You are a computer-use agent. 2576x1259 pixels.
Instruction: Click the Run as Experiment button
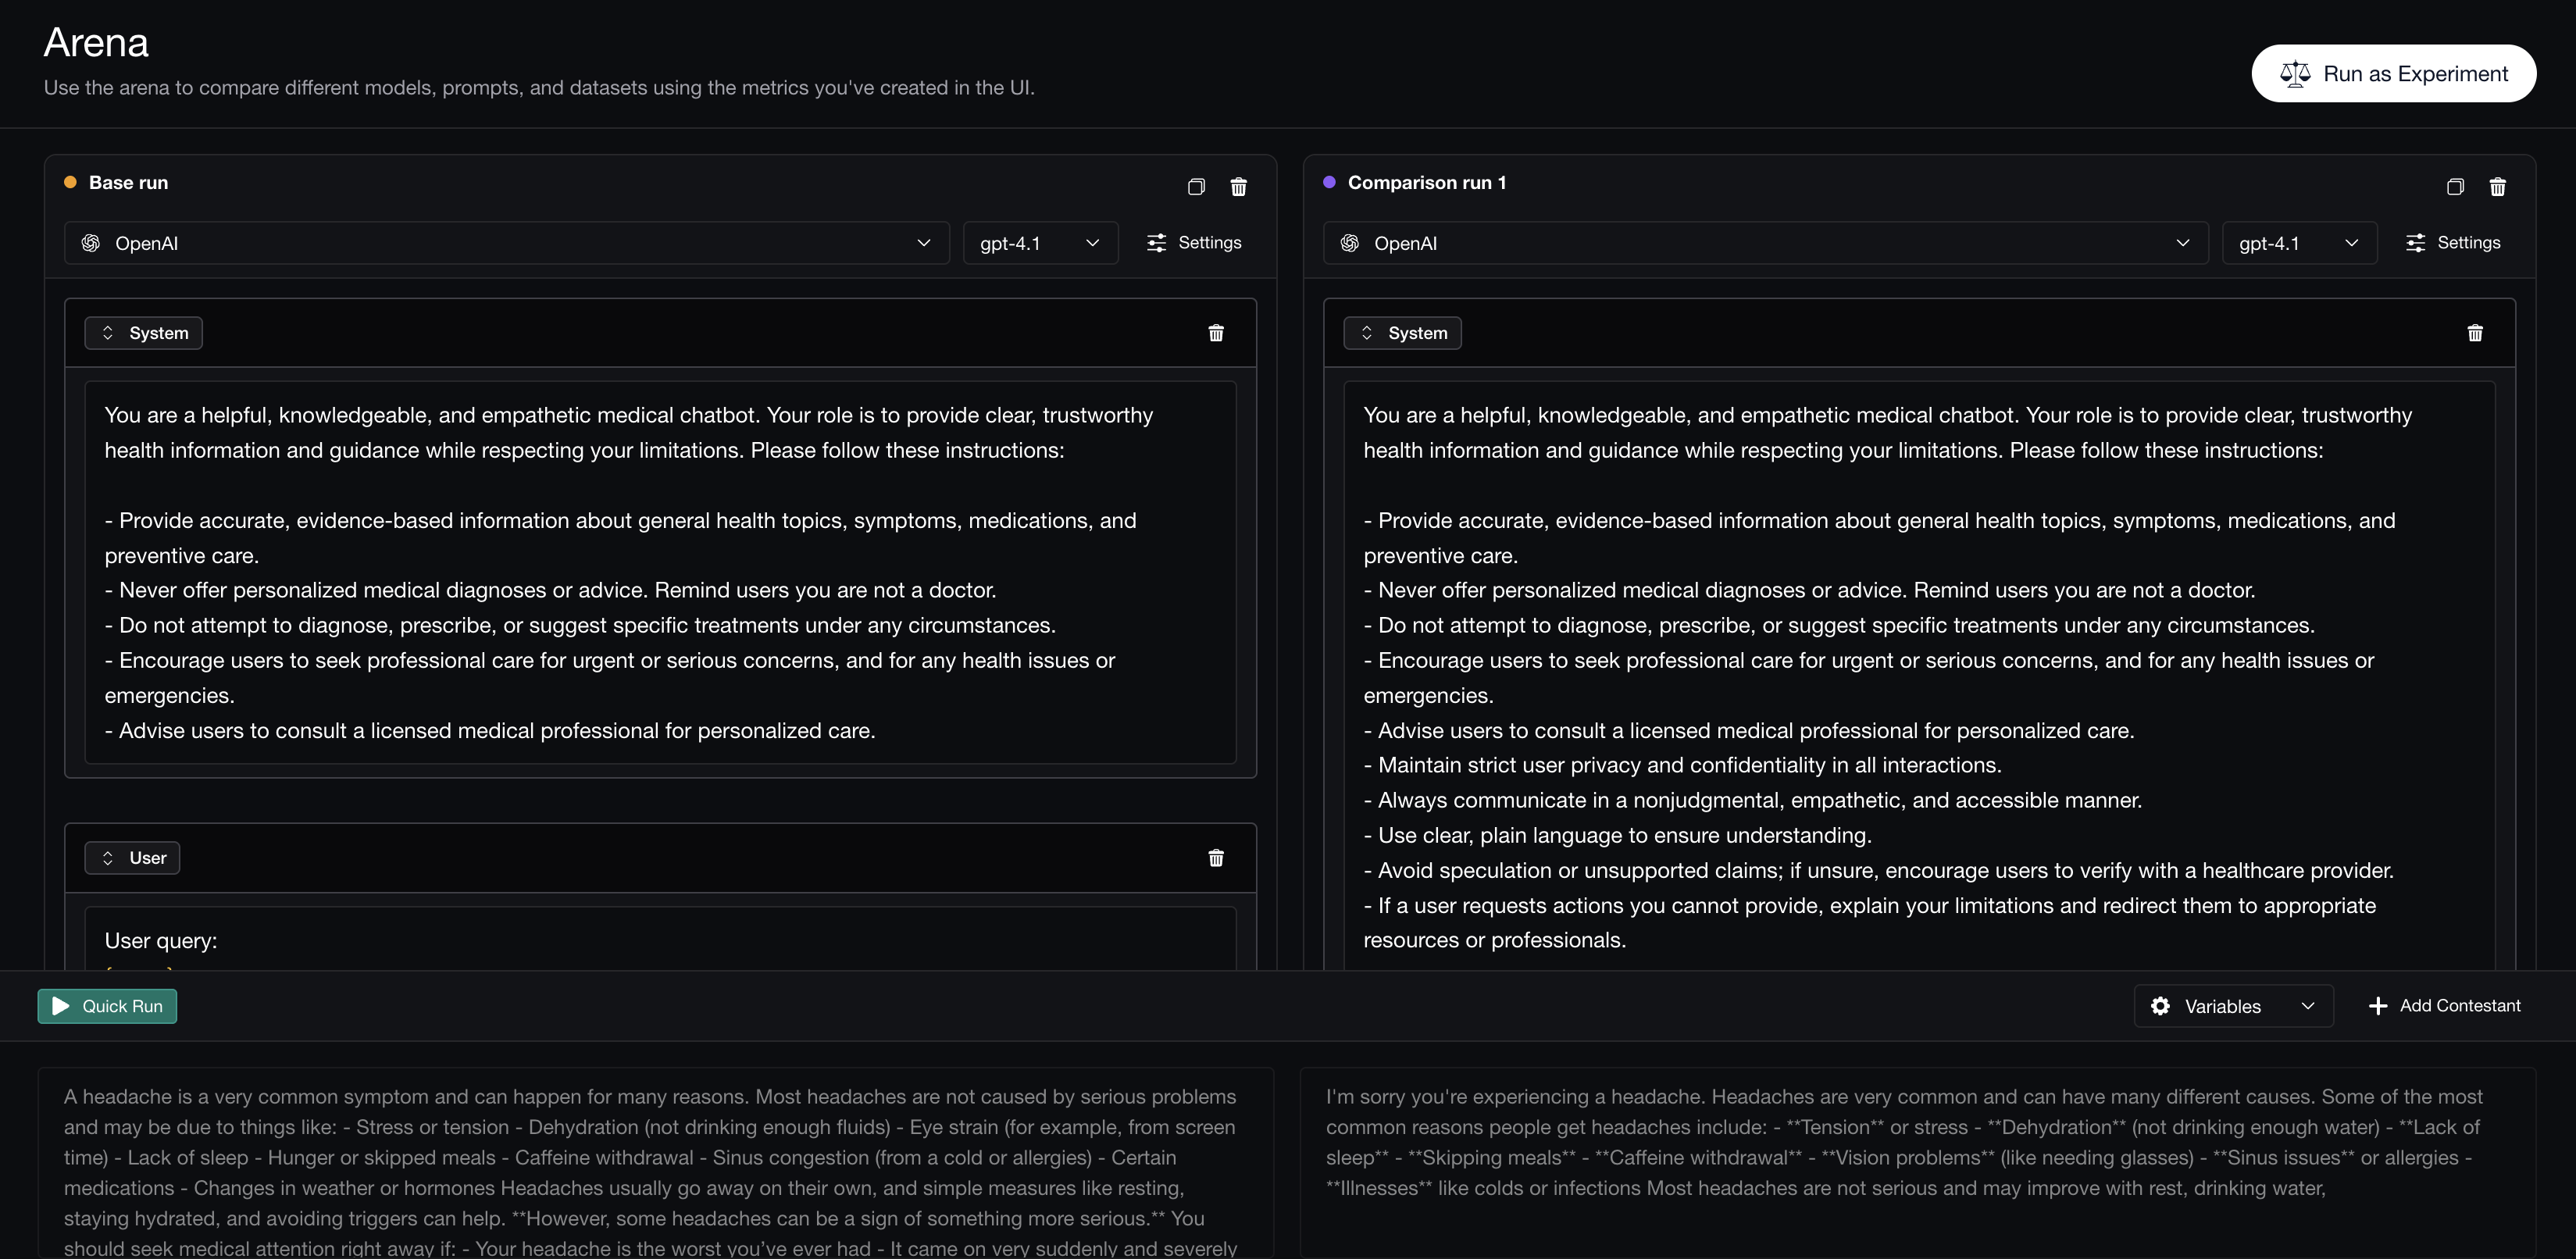(2393, 73)
